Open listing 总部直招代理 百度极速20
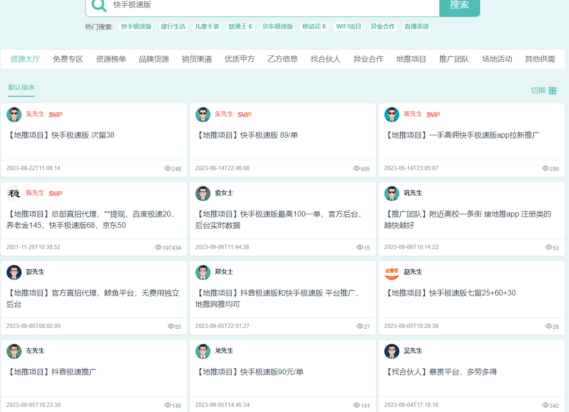 [x=92, y=220]
